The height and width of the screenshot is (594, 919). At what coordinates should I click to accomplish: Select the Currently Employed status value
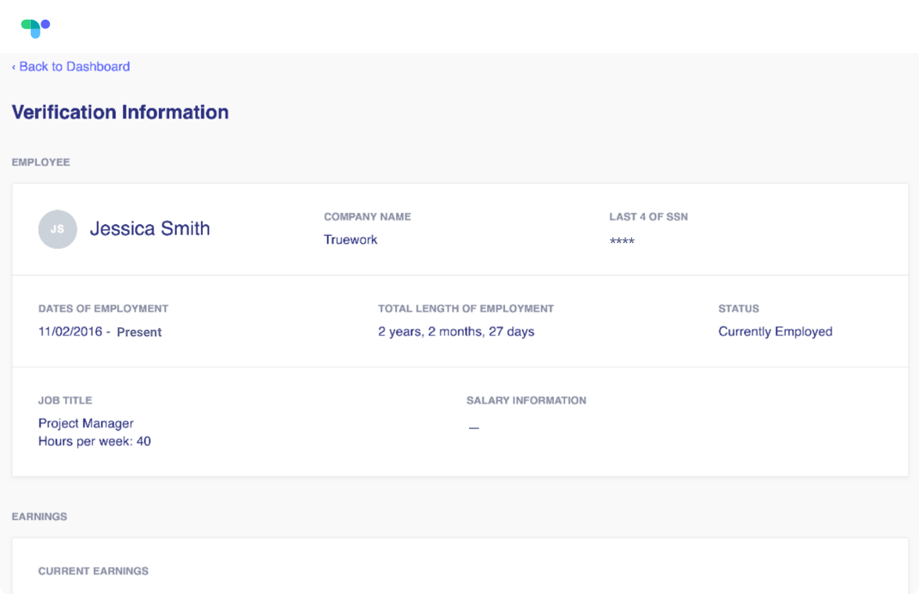tap(776, 331)
